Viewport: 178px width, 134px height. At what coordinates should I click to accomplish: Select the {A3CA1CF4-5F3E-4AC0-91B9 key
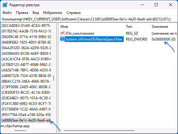coord(26,59)
